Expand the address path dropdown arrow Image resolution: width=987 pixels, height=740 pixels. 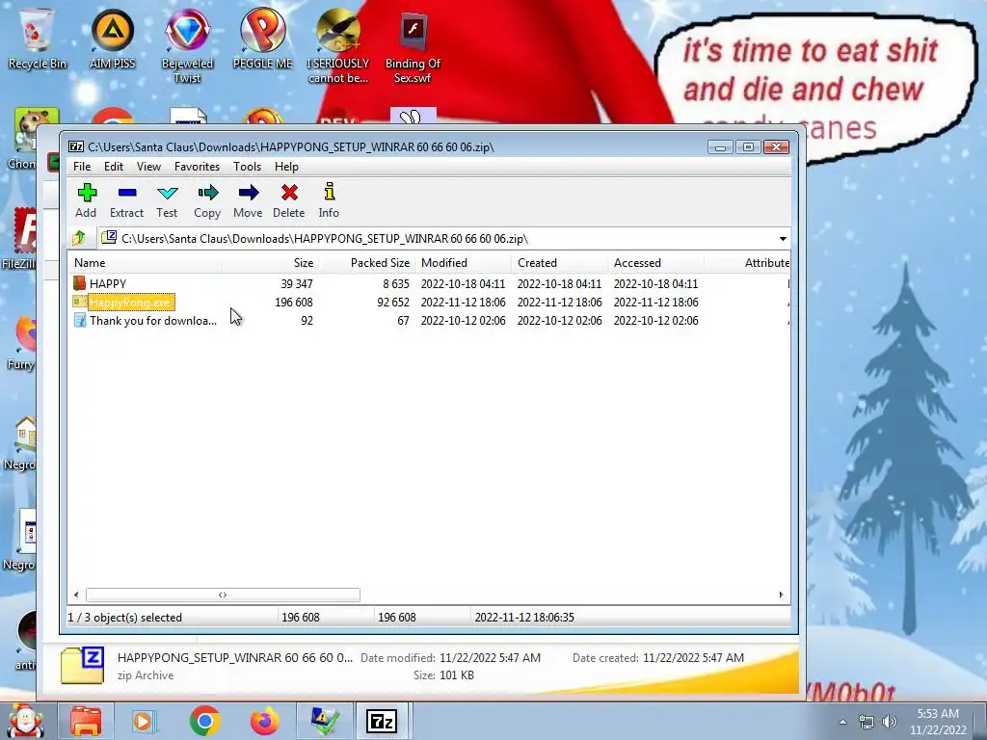pos(783,239)
